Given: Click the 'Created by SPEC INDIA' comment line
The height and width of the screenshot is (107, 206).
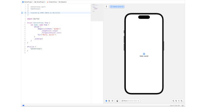Looking at the screenshot, I should click(x=44, y=13).
